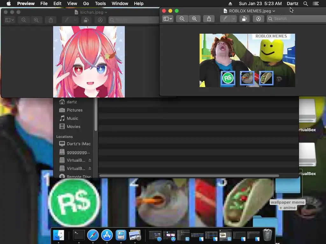Select Dartz's iMac under Locations
This screenshot has height=244, width=326.
pos(79,144)
